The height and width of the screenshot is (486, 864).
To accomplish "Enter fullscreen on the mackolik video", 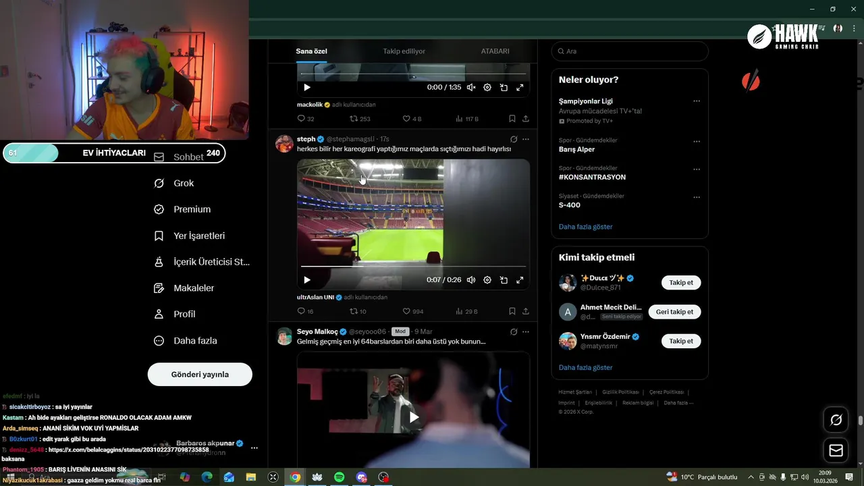I will (x=520, y=87).
